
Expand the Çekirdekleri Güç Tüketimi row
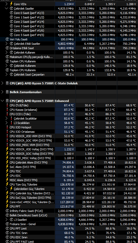tap(6, 189)
